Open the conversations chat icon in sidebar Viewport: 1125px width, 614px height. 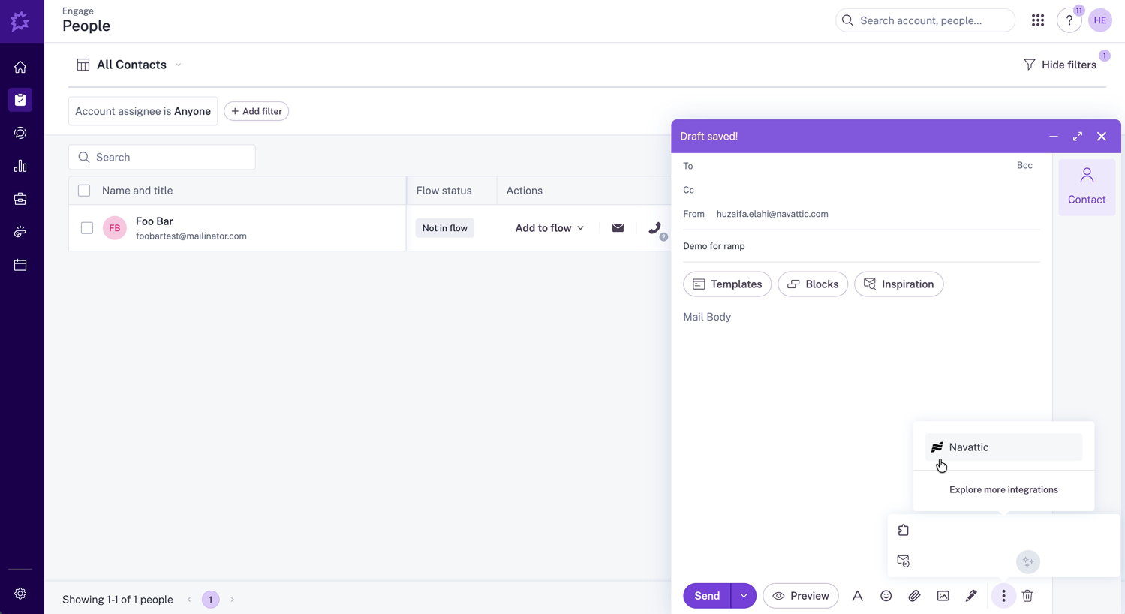(x=20, y=132)
